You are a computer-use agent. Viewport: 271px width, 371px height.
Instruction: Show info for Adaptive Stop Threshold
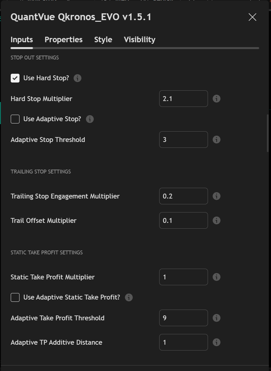pyautogui.click(x=216, y=140)
